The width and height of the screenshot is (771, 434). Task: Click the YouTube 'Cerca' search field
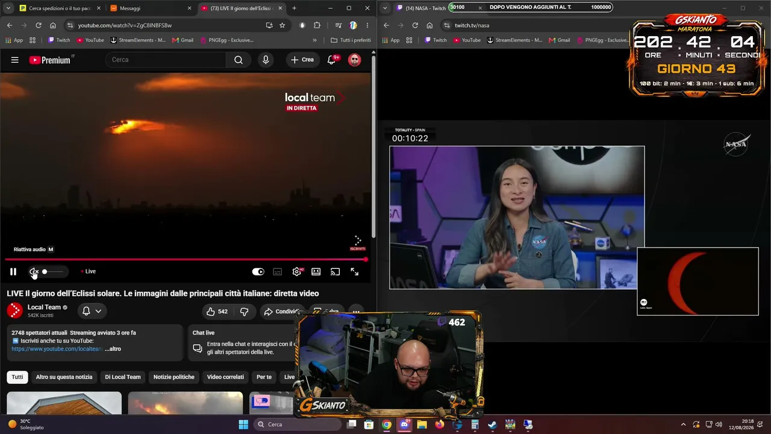click(166, 60)
